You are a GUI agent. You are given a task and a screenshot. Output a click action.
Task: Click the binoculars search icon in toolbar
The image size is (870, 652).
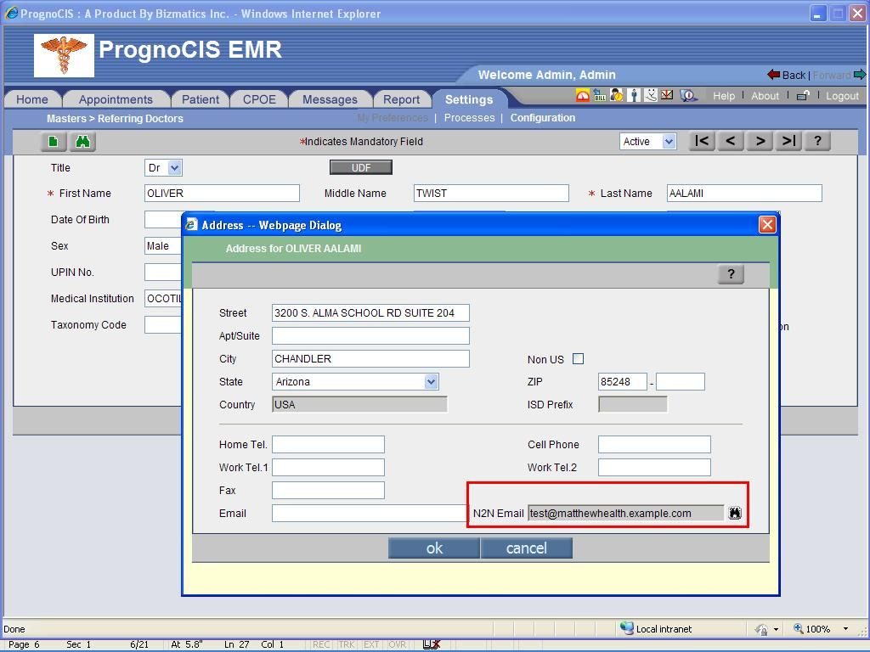coord(82,142)
